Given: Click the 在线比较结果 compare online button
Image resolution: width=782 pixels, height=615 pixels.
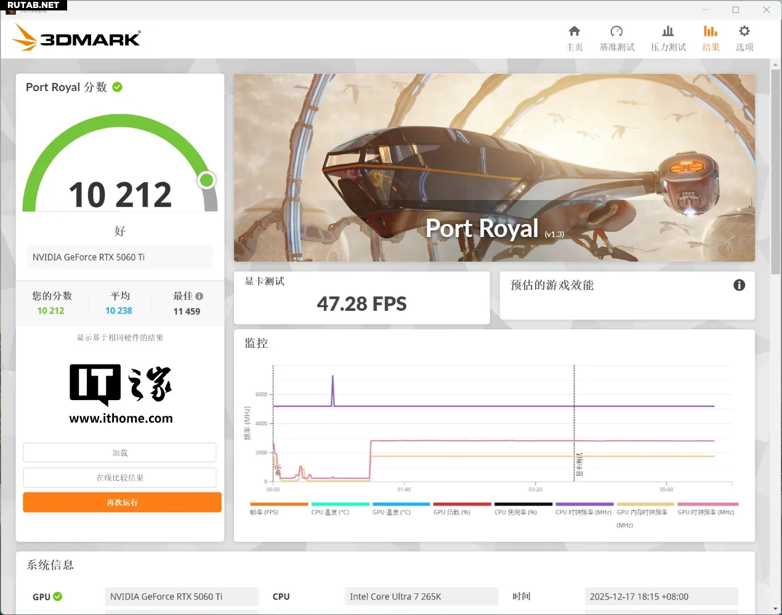Looking at the screenshot, I should click(119, 478).
